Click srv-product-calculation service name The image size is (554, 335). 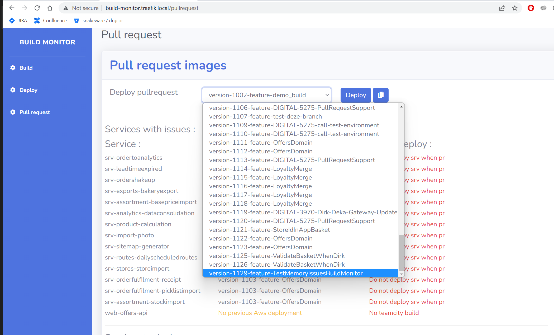(x=138, y=224)
